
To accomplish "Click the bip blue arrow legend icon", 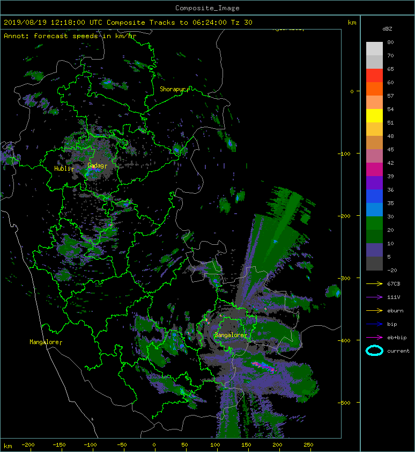I will pos(374,324).
